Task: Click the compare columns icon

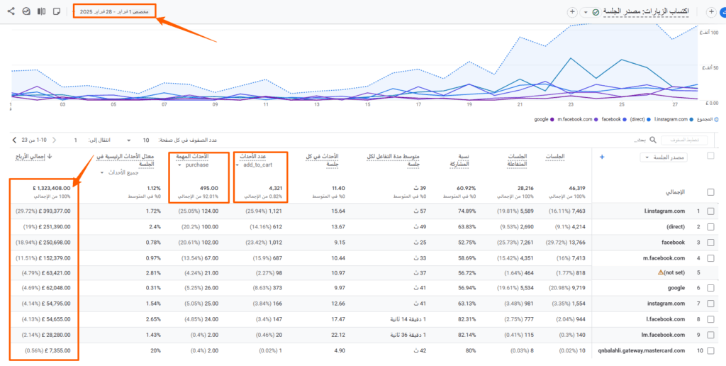Action: (41, 11)
